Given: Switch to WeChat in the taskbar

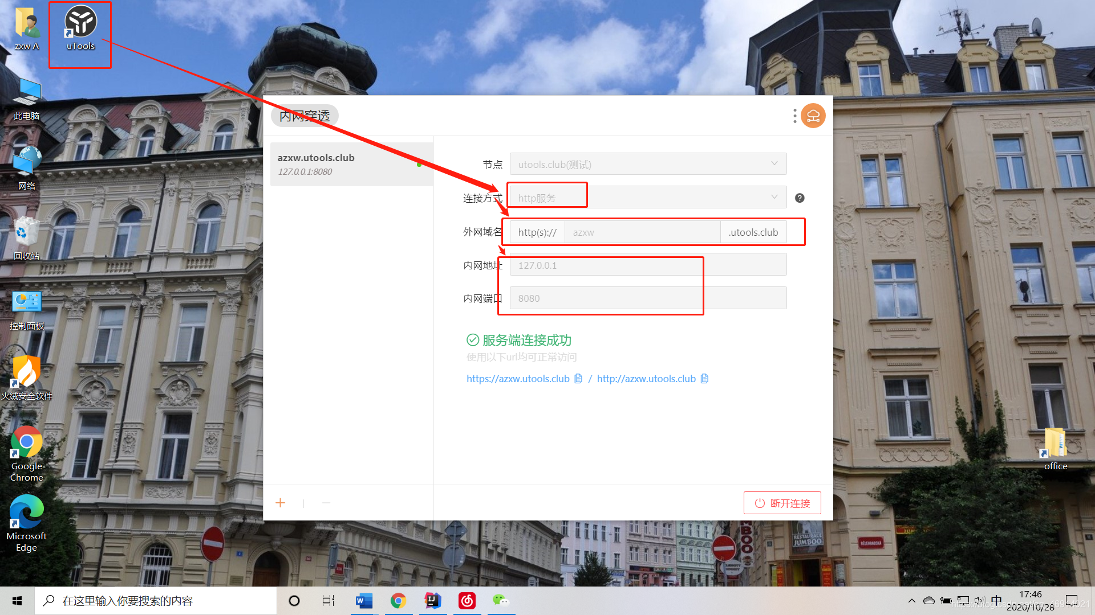Looking at the screenshot, I should point(501,601).
